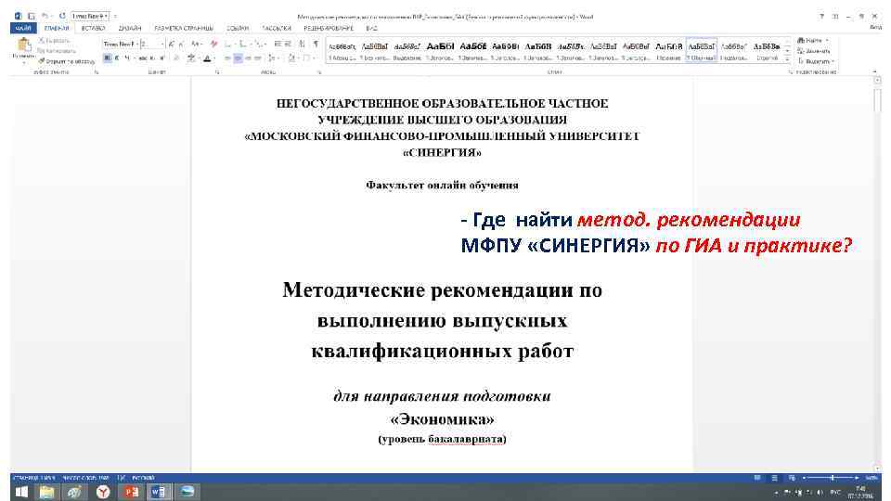Click the numbered list icon
Screen dimensions: 891x501
(242, 44)
